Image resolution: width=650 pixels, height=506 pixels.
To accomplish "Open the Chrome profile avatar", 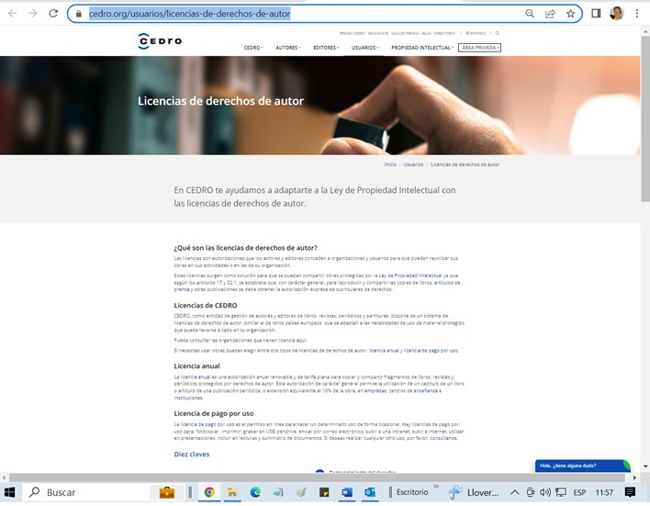I will pos(616,13).
